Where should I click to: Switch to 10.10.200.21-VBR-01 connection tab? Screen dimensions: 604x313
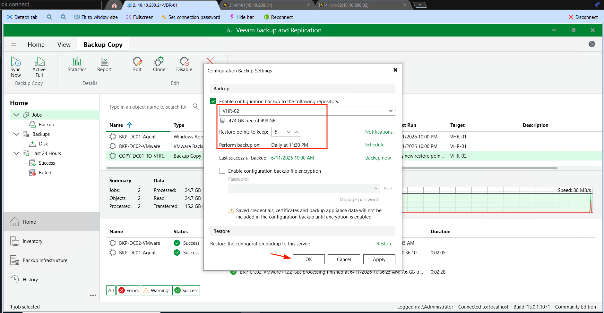tap(171, 5)
